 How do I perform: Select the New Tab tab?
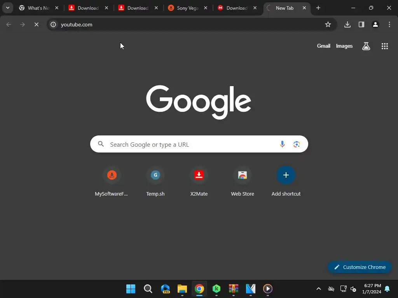(284, 8)
